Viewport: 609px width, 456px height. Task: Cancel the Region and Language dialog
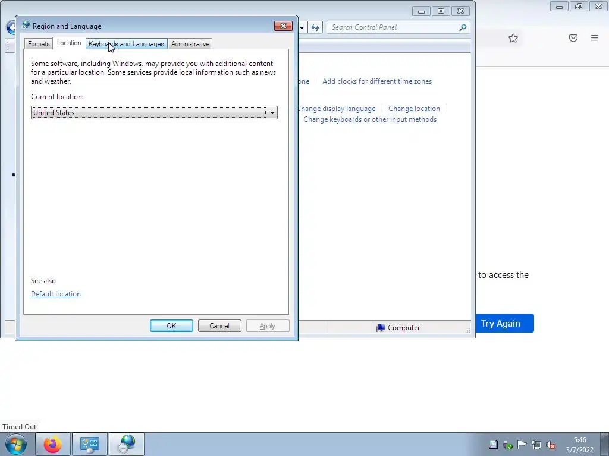[x=219, y=326]
